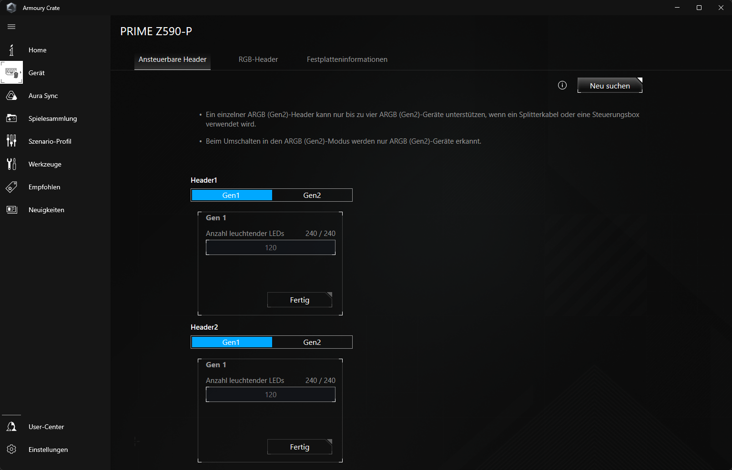
Task: Click Anzahl leuchtender LEDs label in Header1
Action: [245, 233]
